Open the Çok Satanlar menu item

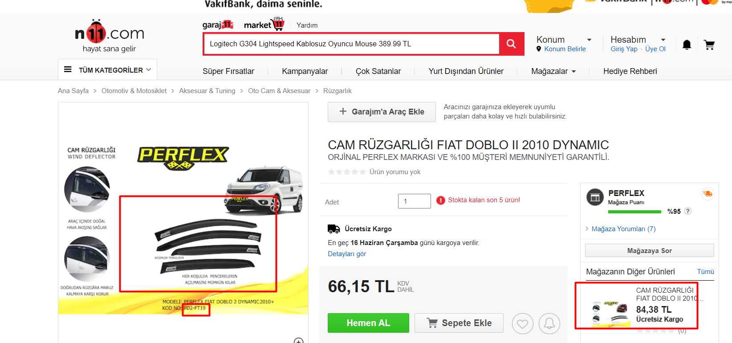[x=378, y=71]
